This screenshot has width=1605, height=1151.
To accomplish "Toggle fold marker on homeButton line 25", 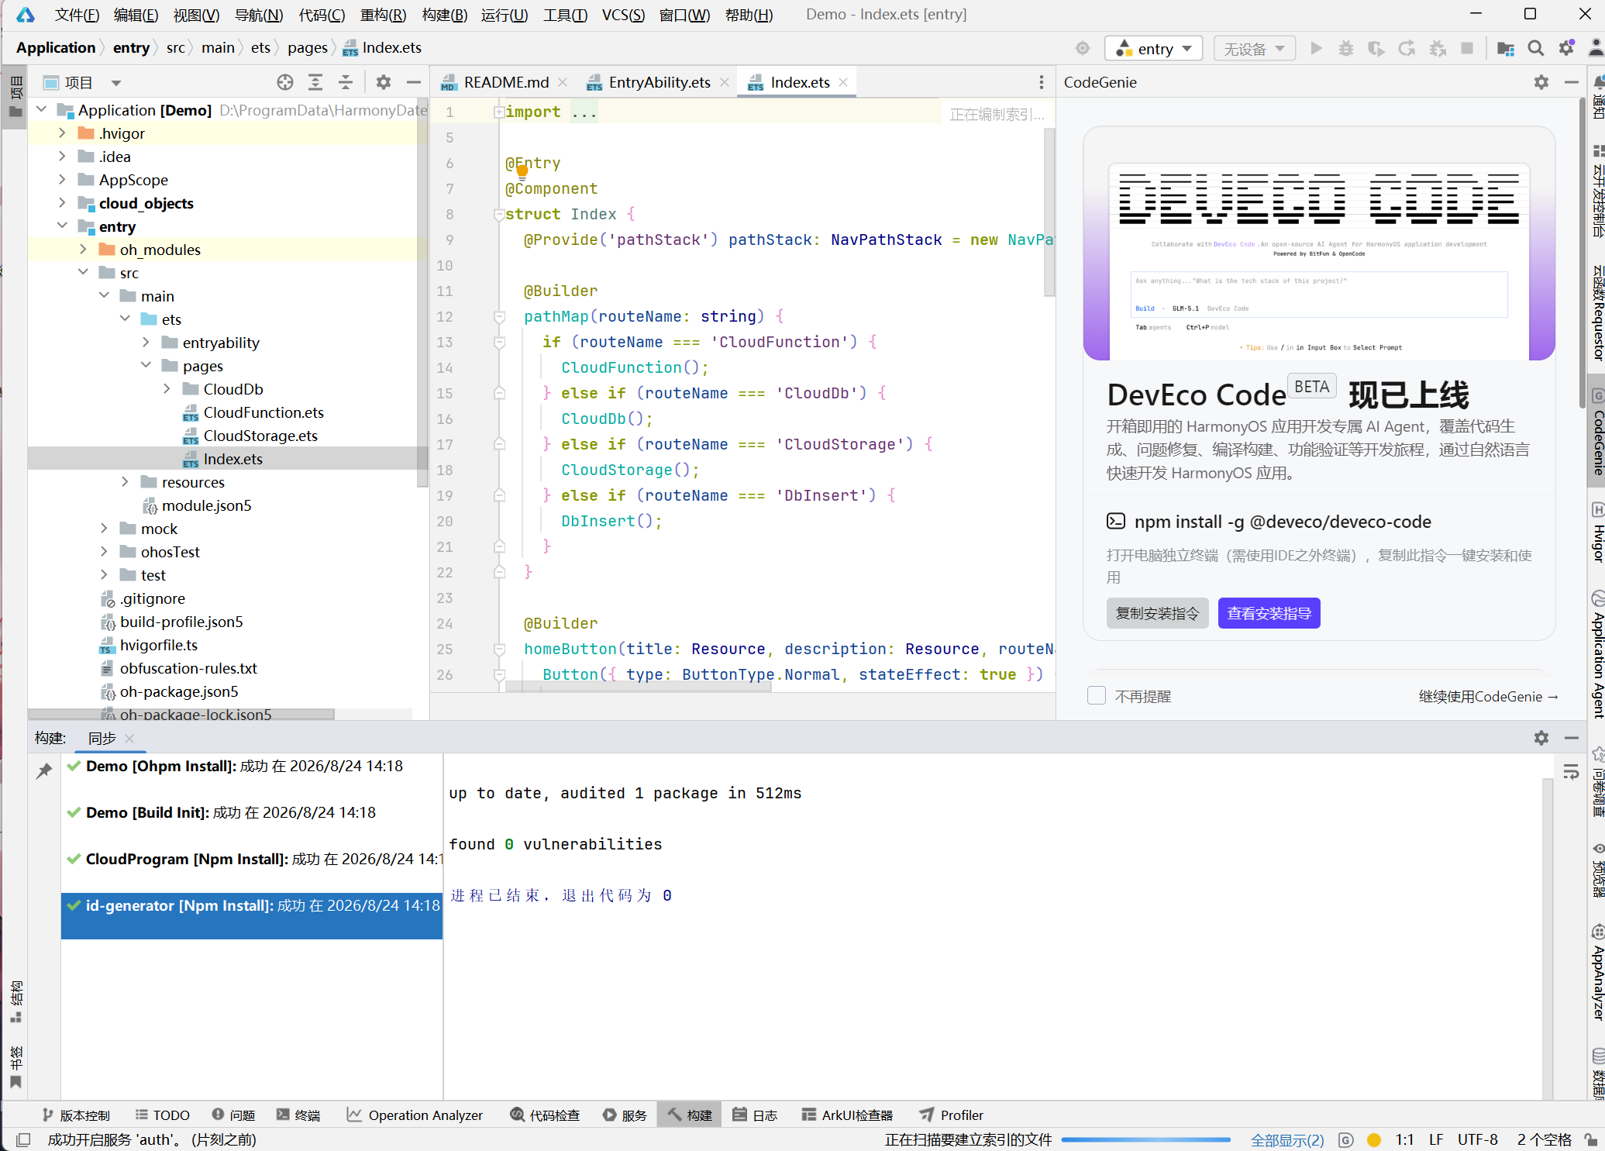I will 500,649.
